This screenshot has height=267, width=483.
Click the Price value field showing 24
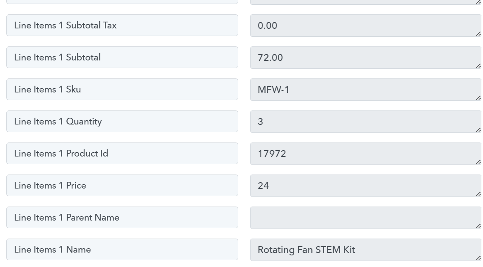click(x=365, y=186)
